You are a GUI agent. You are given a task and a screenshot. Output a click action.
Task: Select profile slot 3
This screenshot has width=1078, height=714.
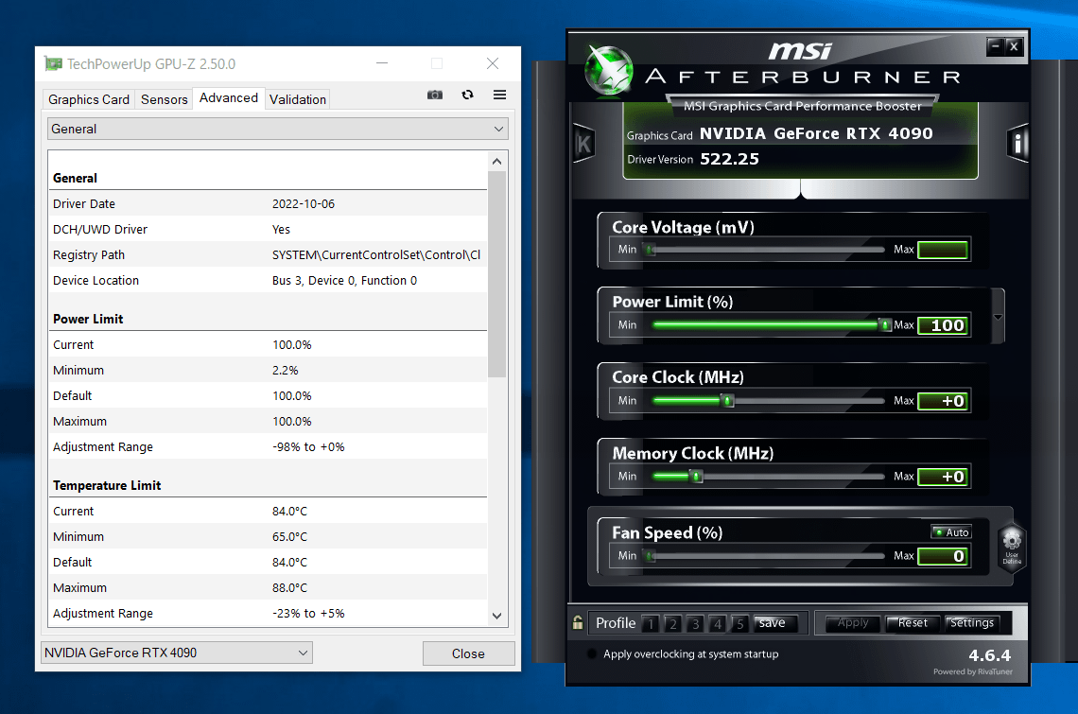point(695,623)
